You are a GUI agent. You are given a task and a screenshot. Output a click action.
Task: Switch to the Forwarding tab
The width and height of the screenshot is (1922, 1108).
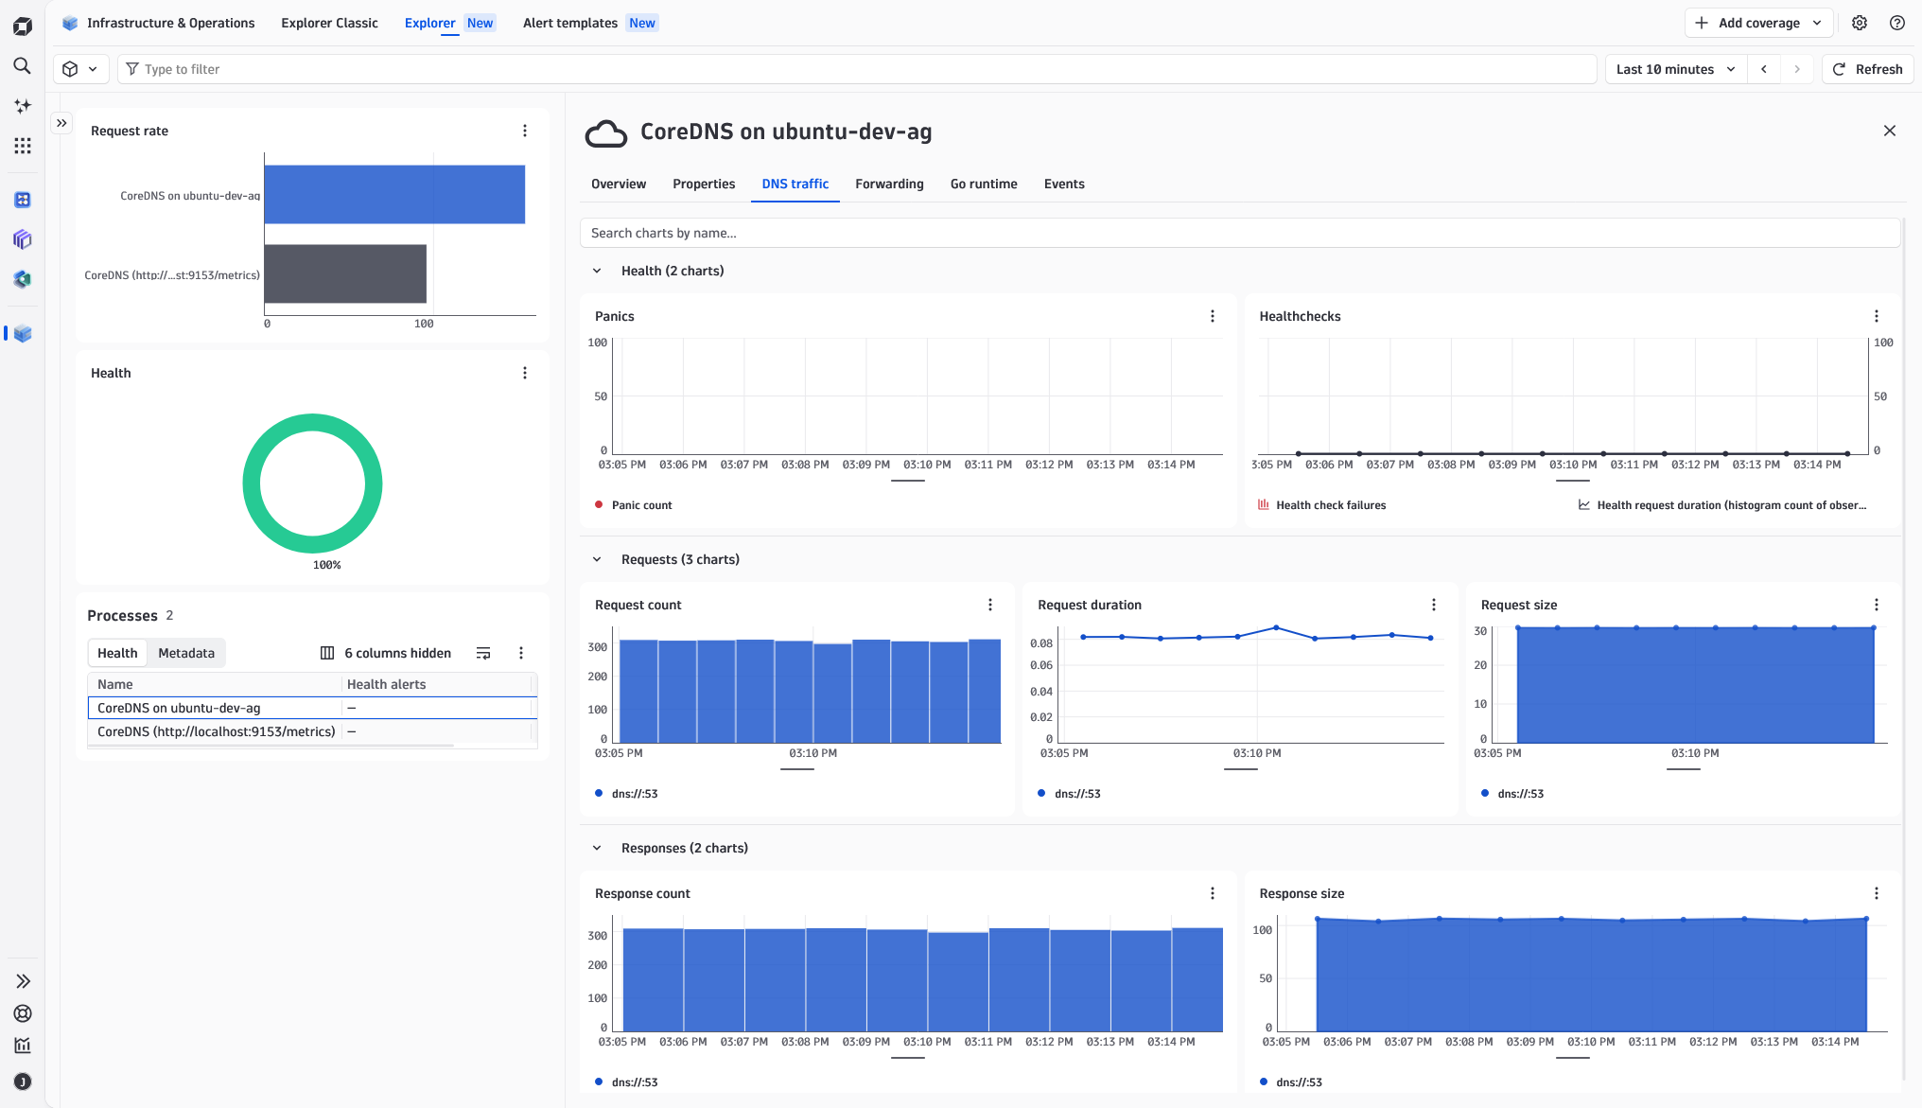click(889, 184)
